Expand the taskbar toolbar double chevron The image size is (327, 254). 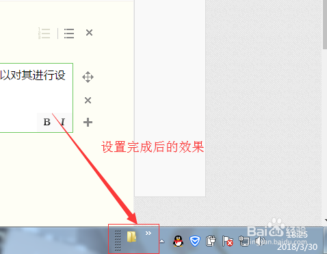[x=148, y=233]
